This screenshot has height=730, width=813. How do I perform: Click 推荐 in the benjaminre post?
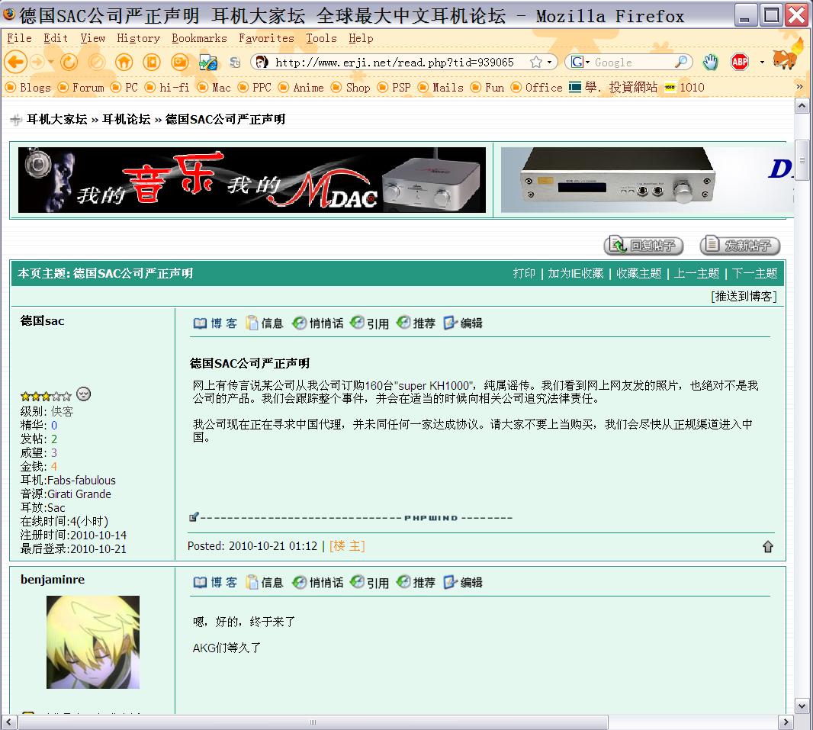click(x=416, y=582)
